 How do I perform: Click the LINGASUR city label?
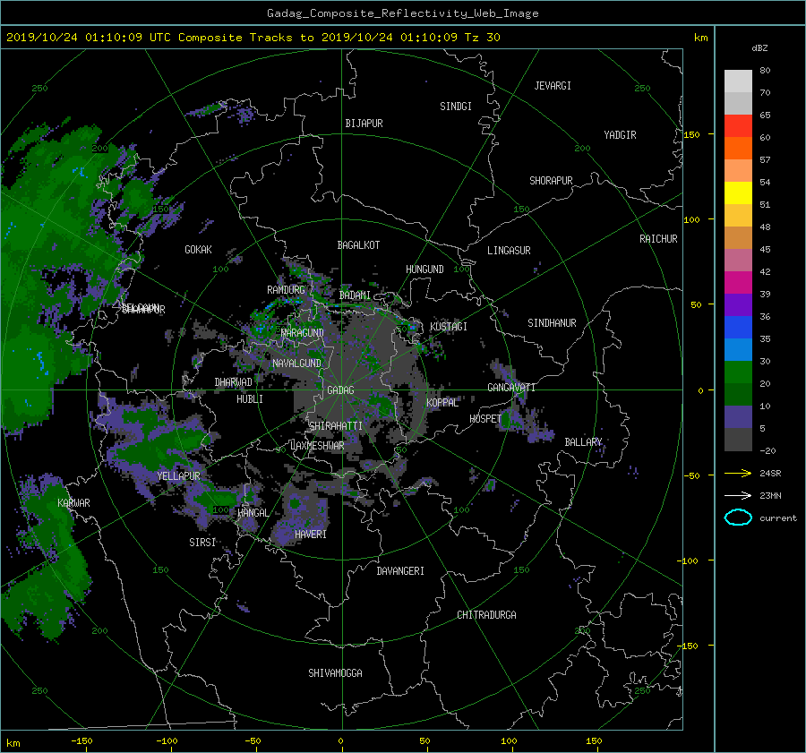point(509,251)
